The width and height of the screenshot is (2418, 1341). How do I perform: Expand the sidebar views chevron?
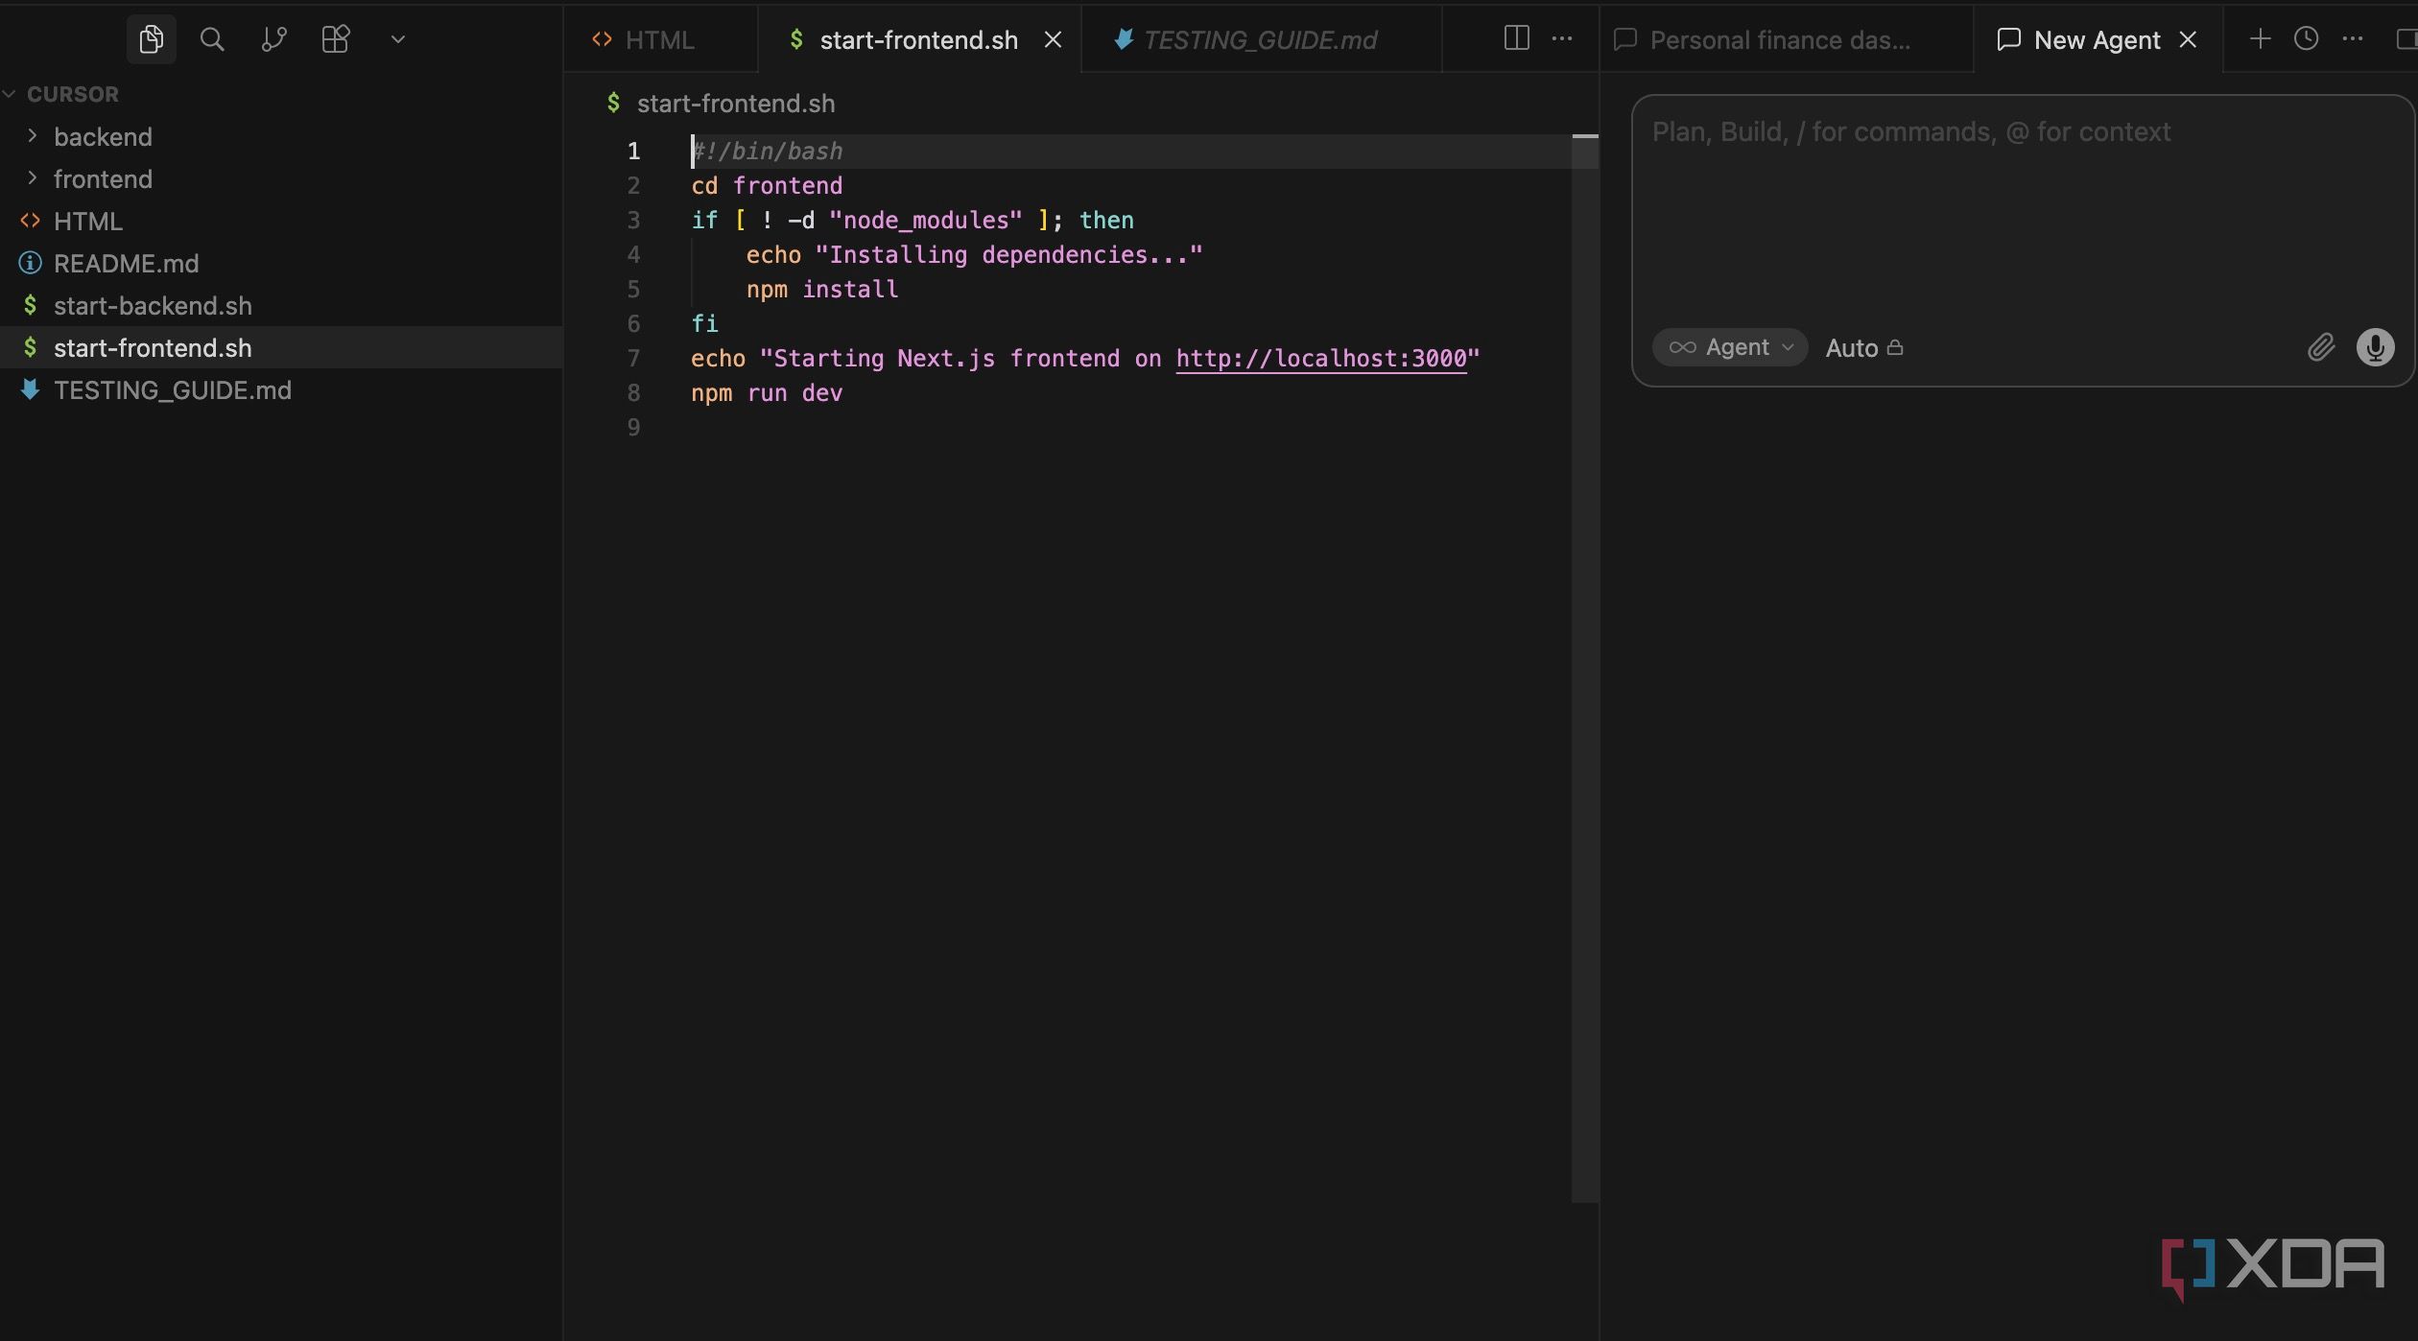398,39
